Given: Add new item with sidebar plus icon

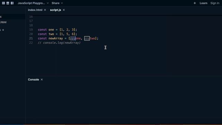Looking at the screenshot, I should click(3, 30).
